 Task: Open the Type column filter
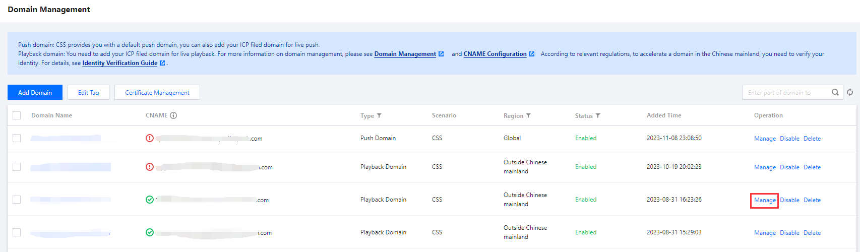tap(379, 115)
